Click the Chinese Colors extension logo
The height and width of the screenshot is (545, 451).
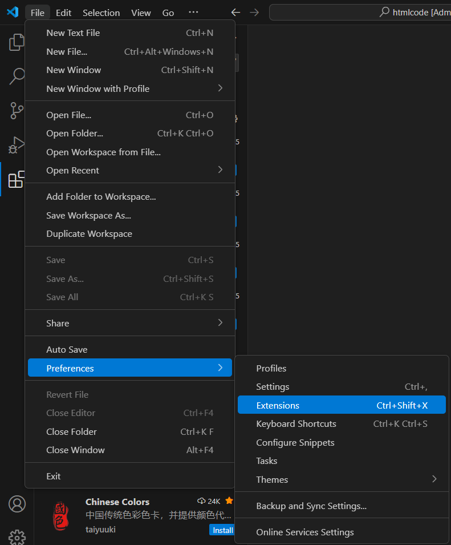59,515
